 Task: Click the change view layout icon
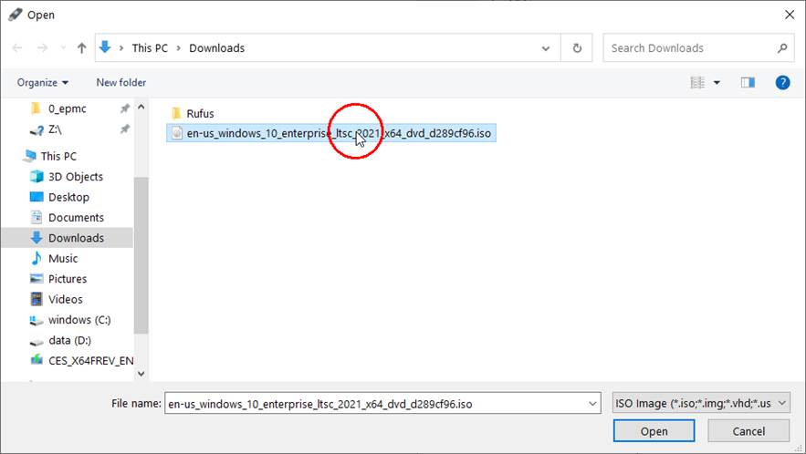coord(698,82)
